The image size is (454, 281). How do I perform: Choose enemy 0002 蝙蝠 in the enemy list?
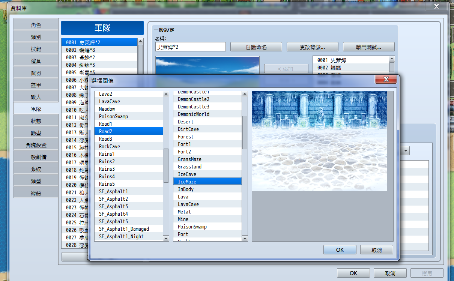[351, 68]
